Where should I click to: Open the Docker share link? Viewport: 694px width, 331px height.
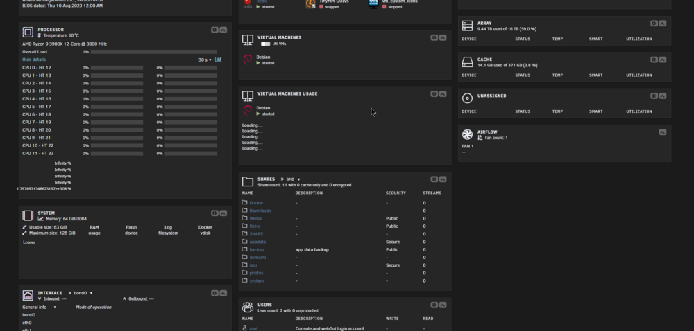tap(256, 203)
